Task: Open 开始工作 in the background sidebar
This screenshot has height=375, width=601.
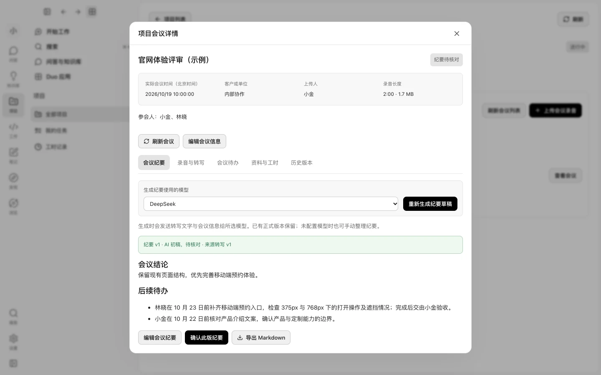Action: pos(58,32)
